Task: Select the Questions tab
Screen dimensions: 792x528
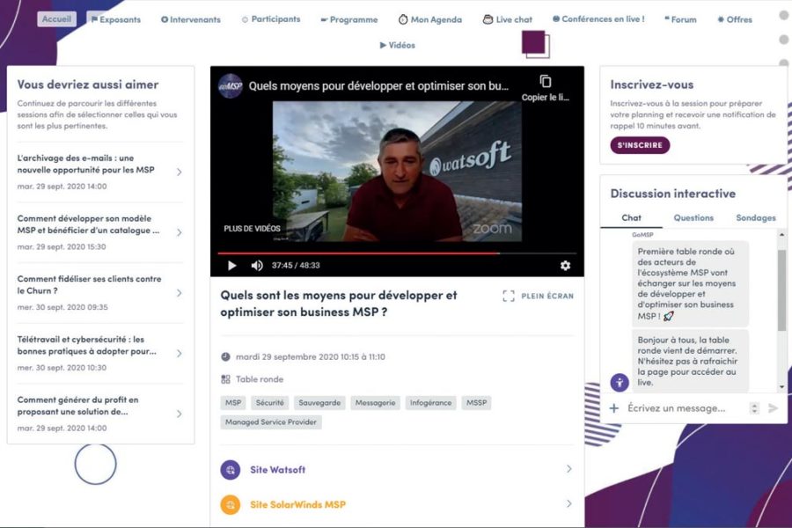Action: pos(693,217)
